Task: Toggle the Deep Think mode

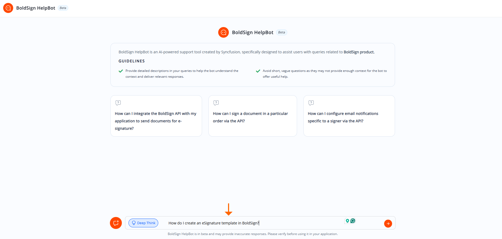Action: click(x=143, y=223)
